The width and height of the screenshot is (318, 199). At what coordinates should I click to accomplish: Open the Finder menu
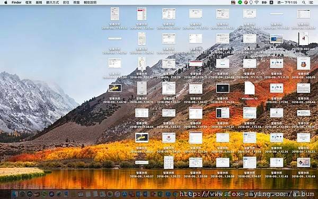point(16,3)
